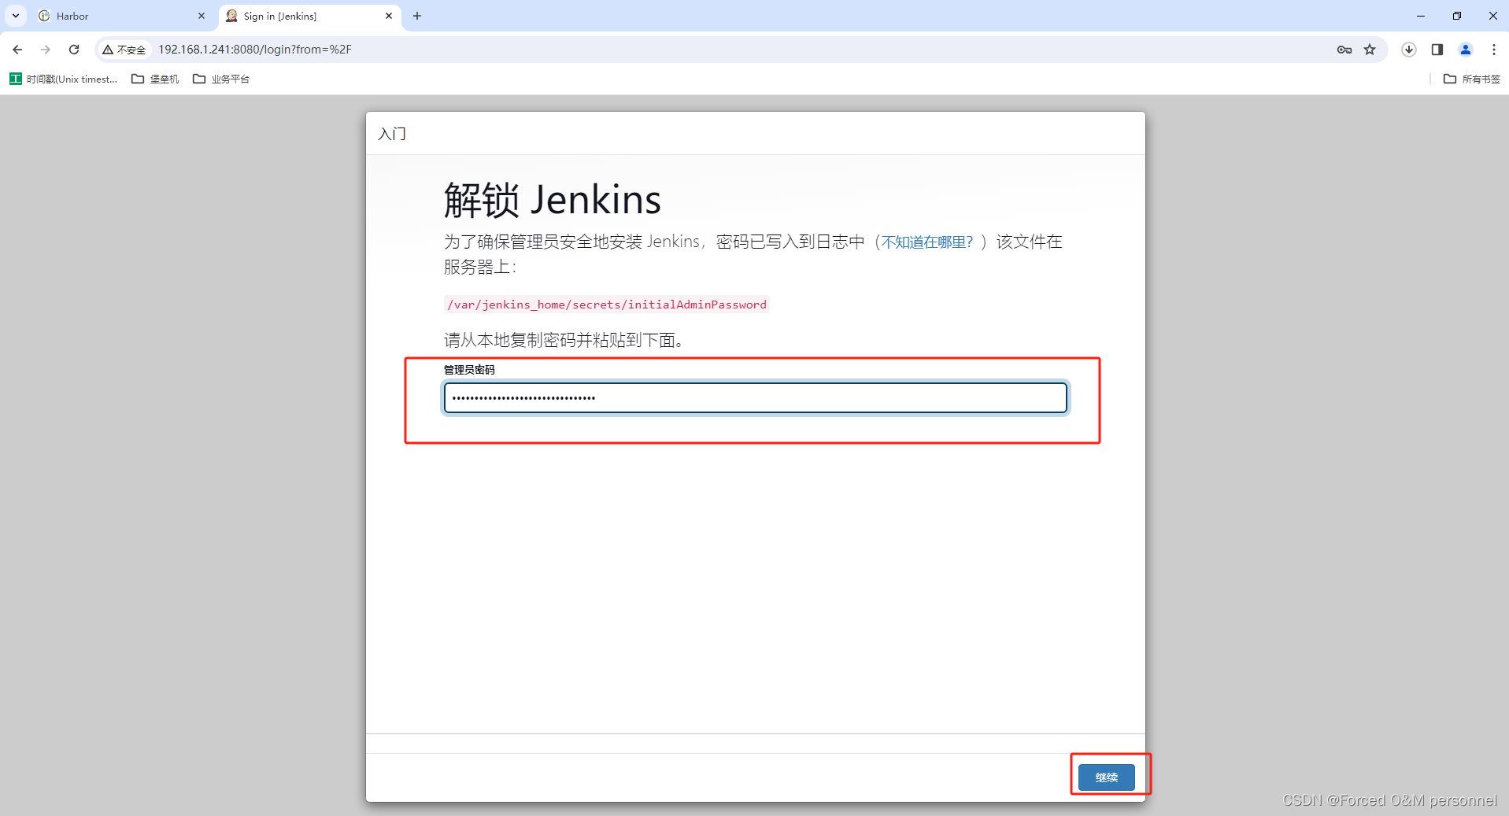
Task: Open the 业务平台 bookmark folder
Action: [221, 79]
